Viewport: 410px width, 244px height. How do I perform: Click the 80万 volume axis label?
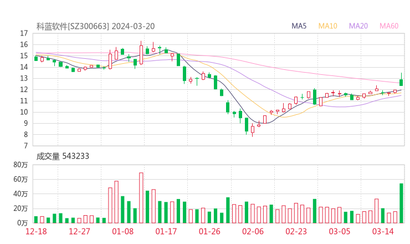20,165
